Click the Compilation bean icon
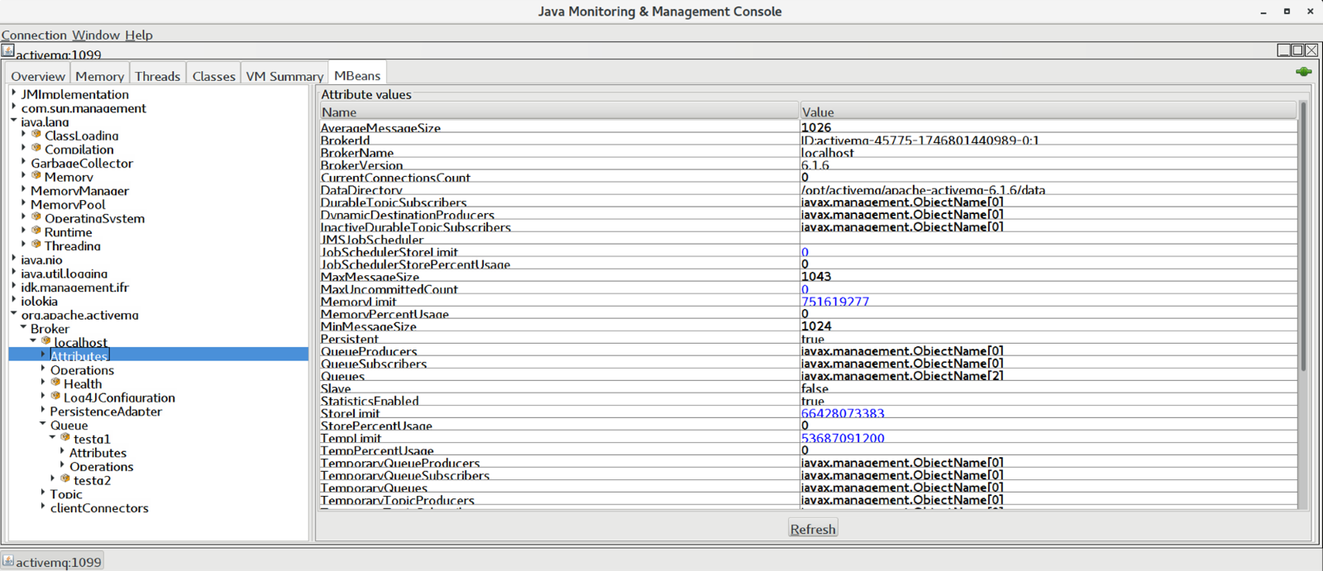Screen dimensions: 1323x571 coord(36,148)
